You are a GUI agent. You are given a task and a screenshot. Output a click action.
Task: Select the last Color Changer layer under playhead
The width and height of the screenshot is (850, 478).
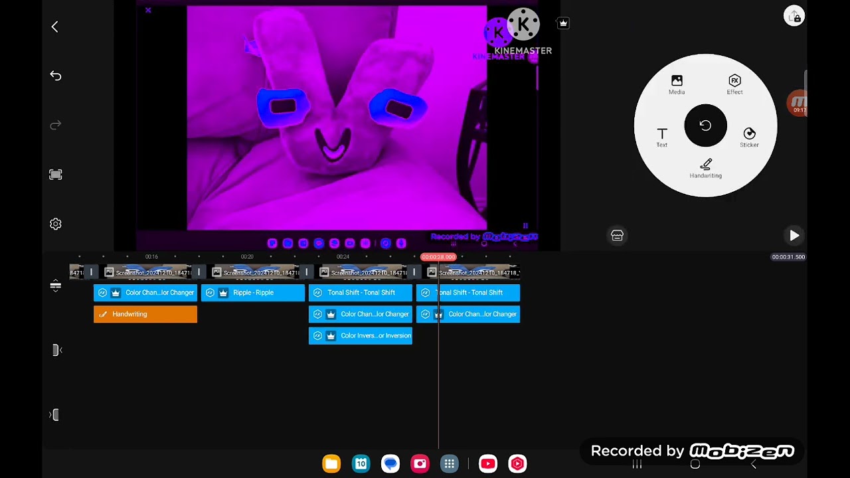[468, 314]
